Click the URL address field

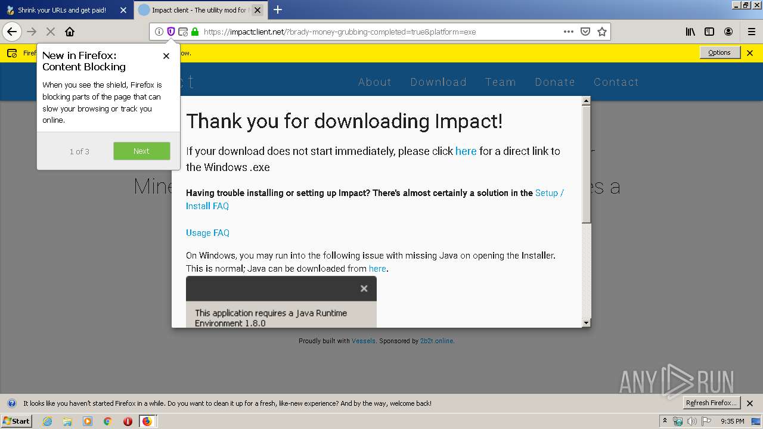click(380, 32)
